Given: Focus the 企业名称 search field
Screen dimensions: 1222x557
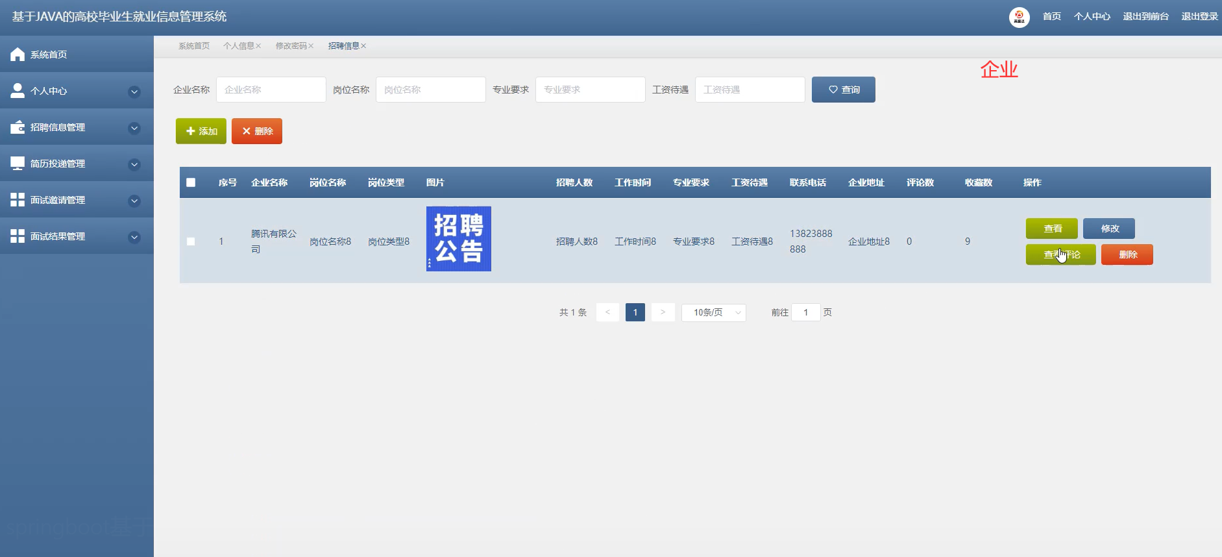Looking at the screenshot, I should pyautogui.click(x=271, y=90).
